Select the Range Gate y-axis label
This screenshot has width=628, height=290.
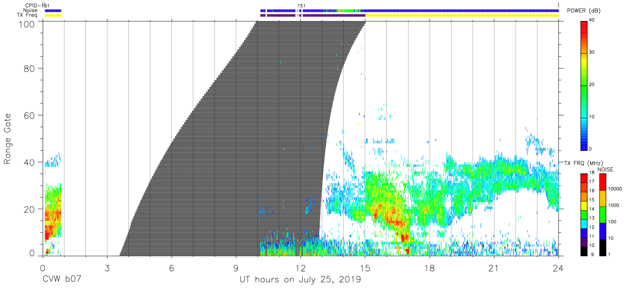coord(7,139)
